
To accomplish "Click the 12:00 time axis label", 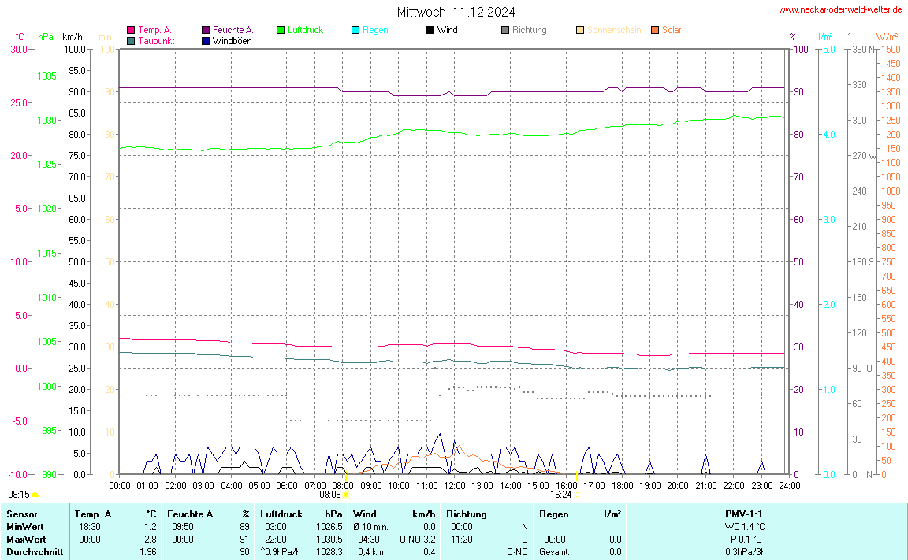I will click(x=454, y=485).
